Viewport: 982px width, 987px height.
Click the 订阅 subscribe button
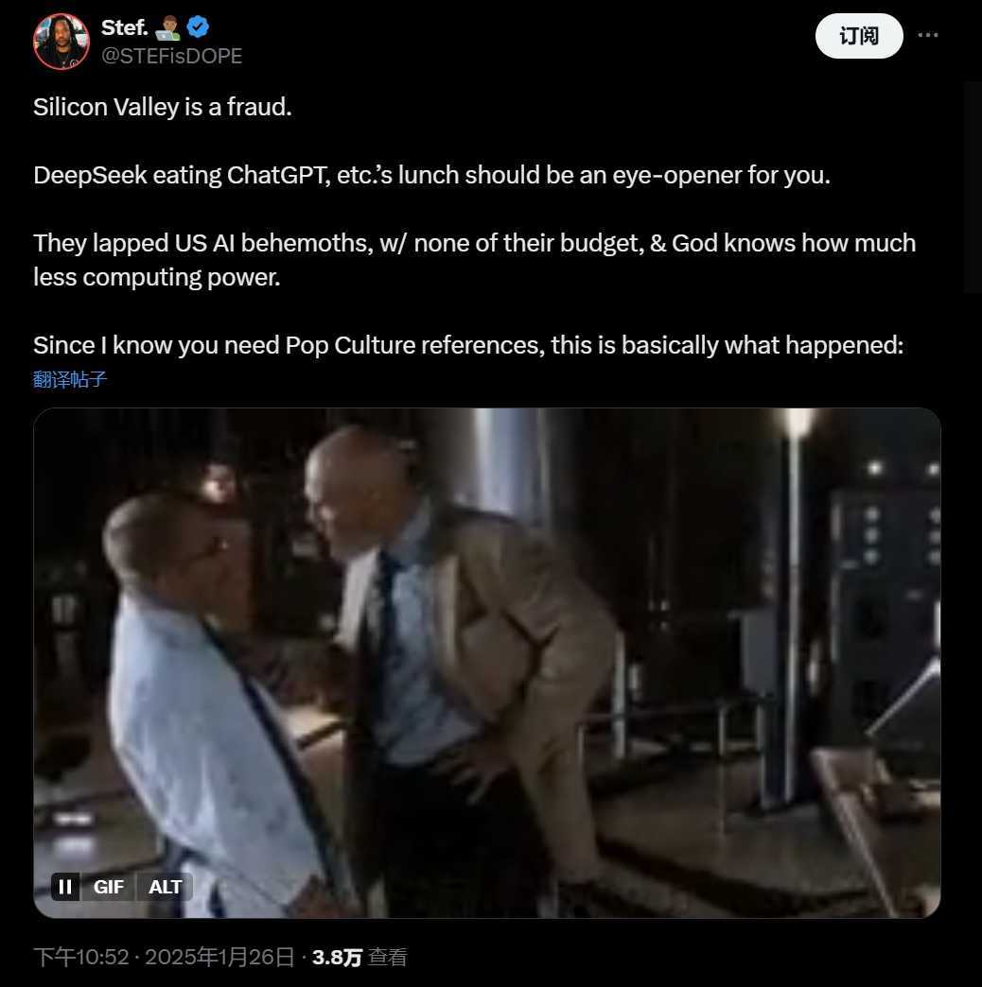pos(859,36)
